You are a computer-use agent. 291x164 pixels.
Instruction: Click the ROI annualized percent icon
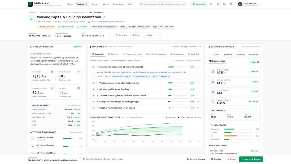tap(213, 102)
